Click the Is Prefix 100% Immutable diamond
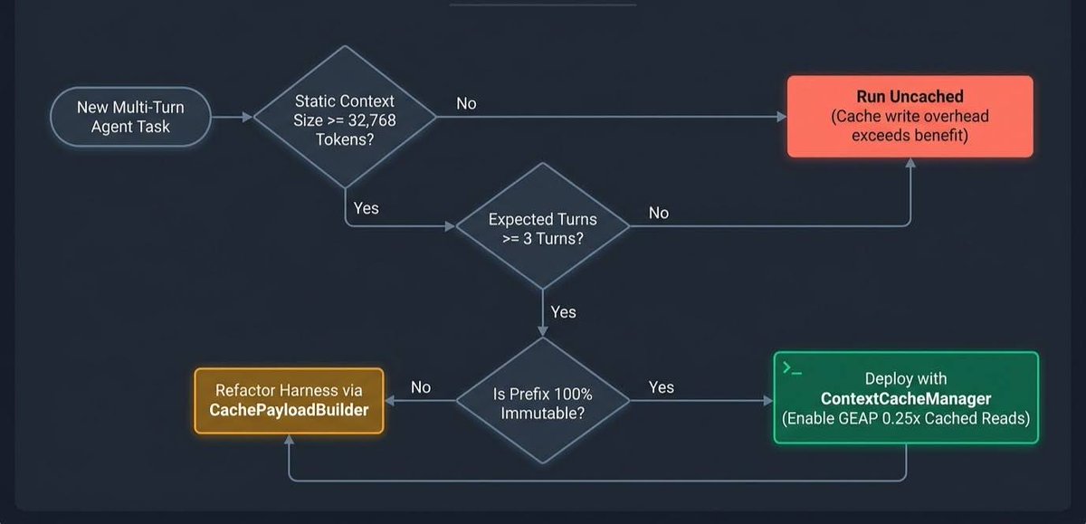 click(x=542, y=402)
